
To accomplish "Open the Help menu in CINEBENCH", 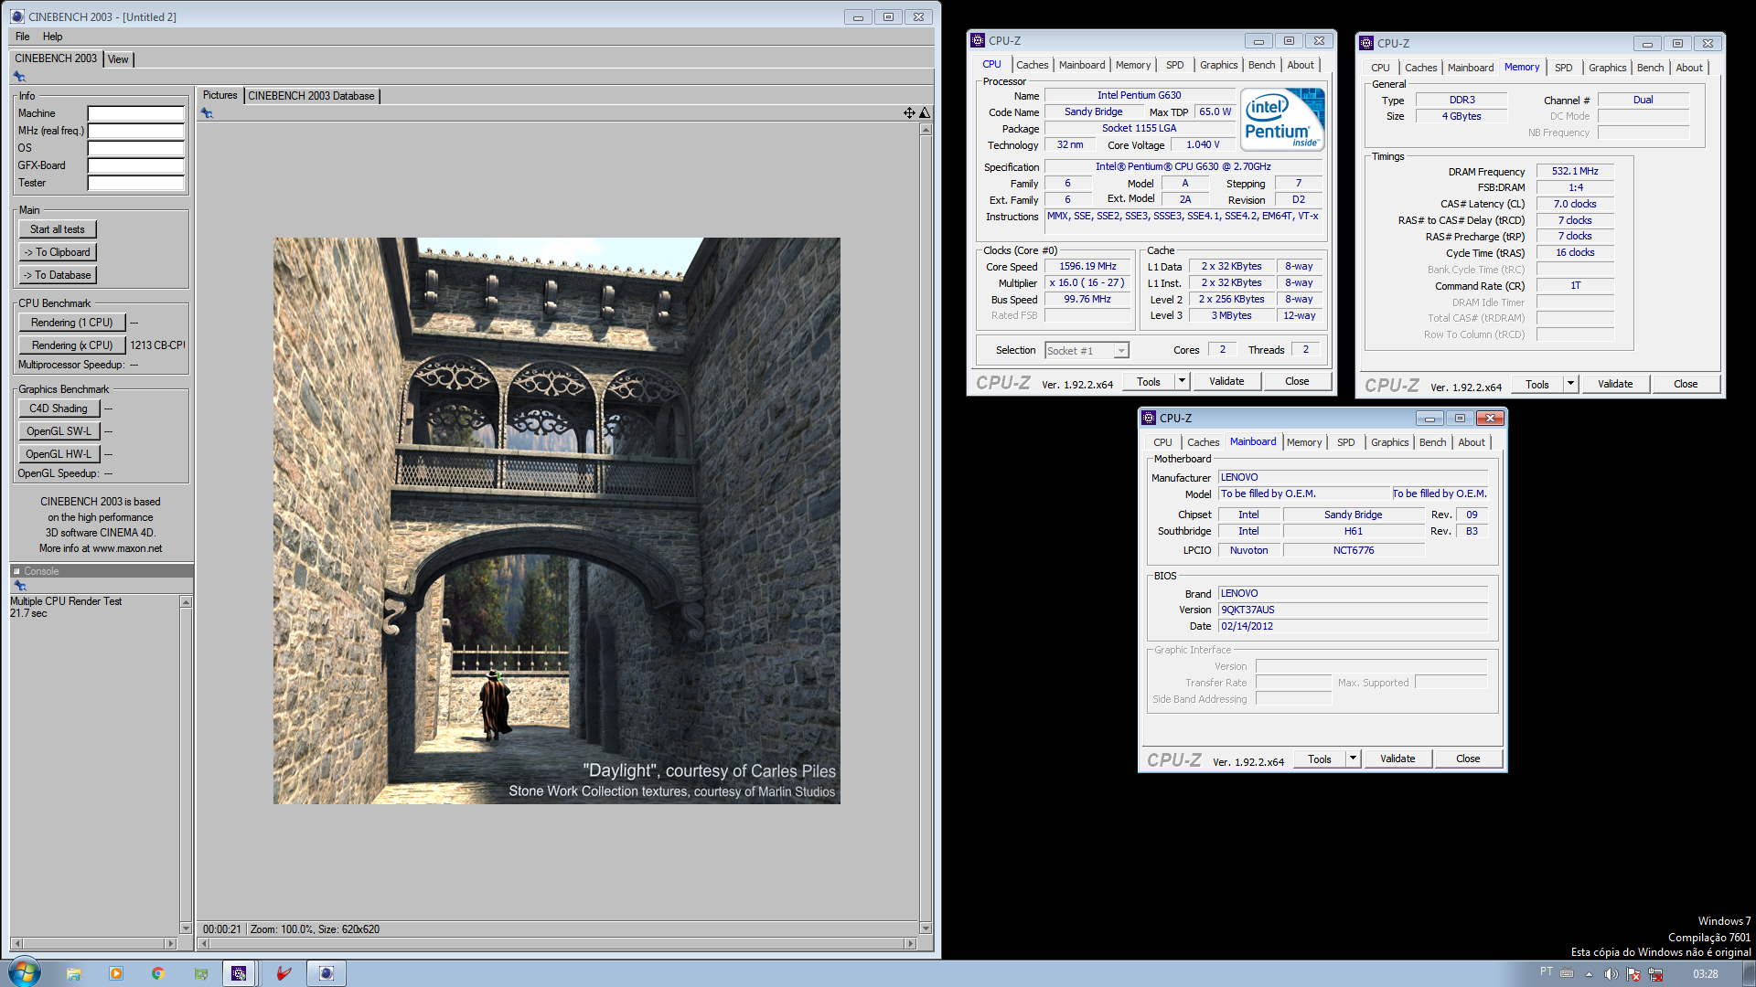I will point(53,37).
